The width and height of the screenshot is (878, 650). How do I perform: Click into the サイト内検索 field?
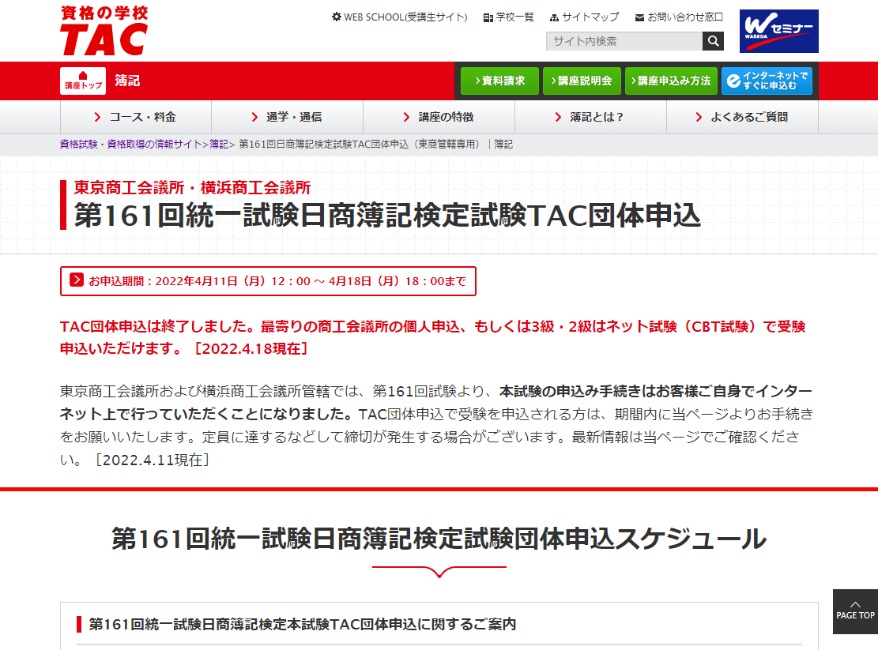click(x=624, y=41)
